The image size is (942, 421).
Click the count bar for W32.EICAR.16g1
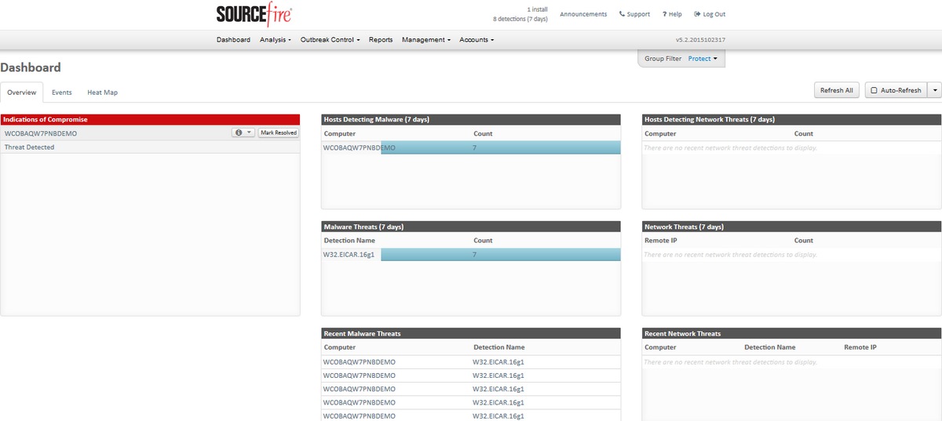click(x=501, y=255)
